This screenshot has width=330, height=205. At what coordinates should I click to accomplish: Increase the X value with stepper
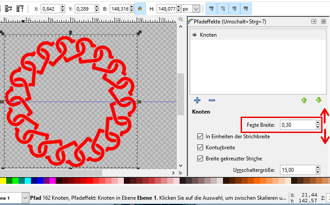pos(62,7)
